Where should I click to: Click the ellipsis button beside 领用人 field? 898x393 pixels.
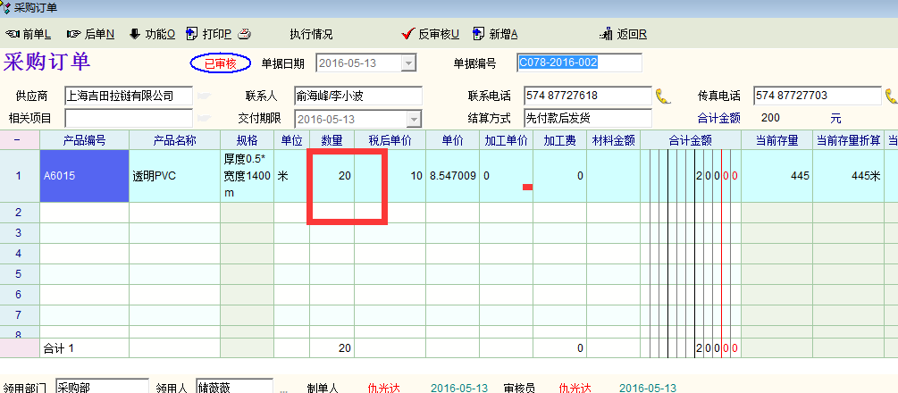coord(284,389)
